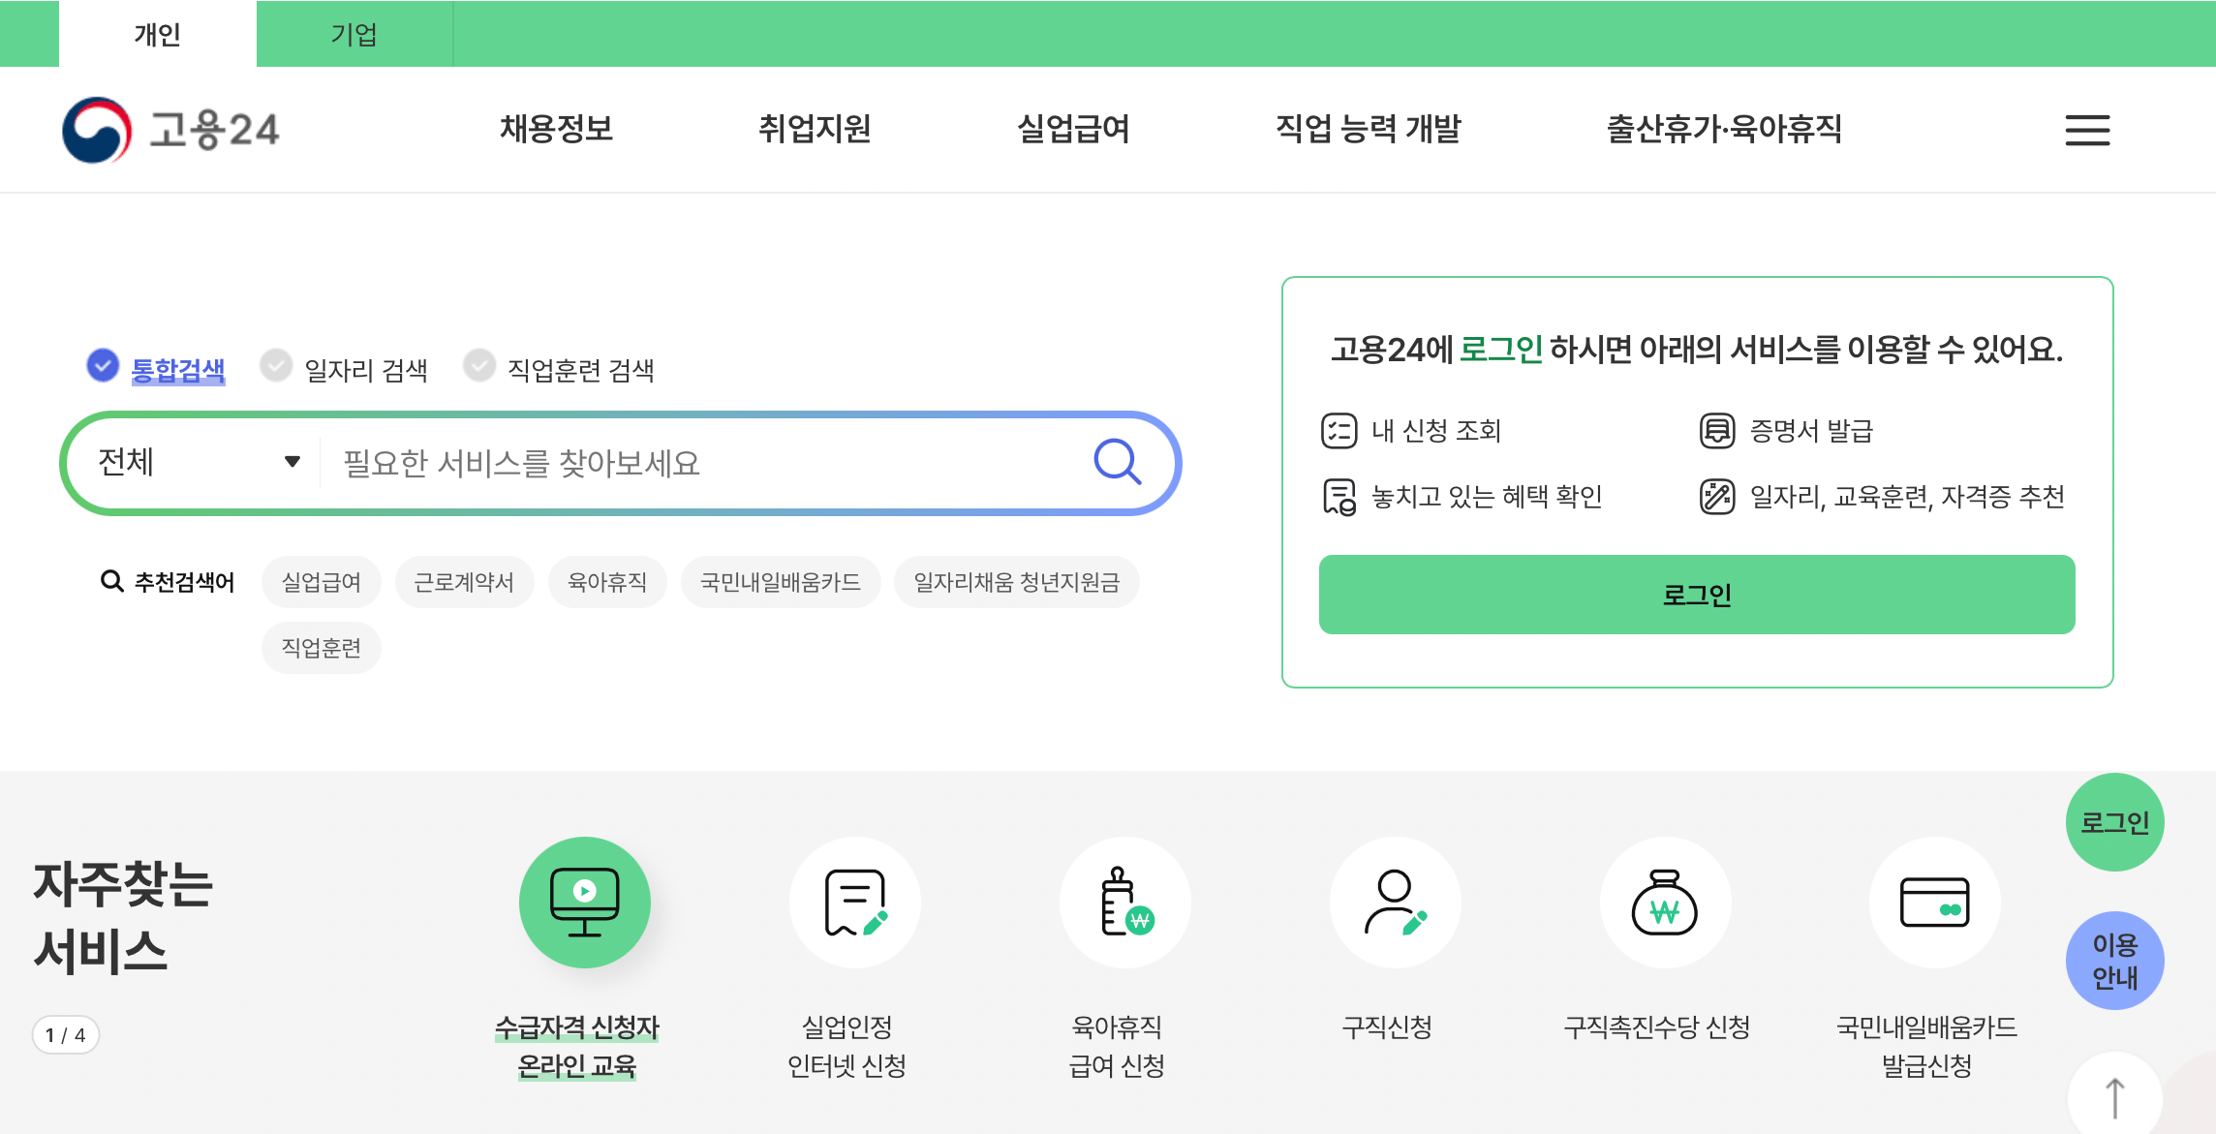Select the 내 신청 조회 icon

coord(1339,432)
